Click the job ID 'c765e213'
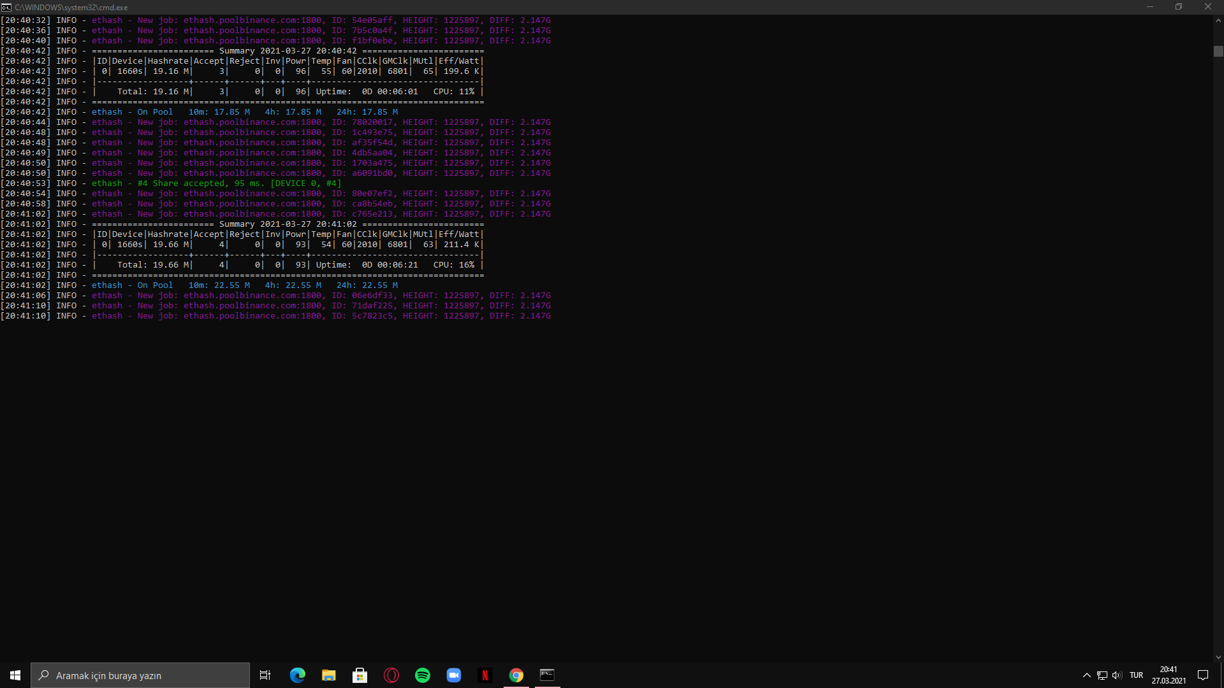Screen dimensions: 1224x688 point(372,214)
